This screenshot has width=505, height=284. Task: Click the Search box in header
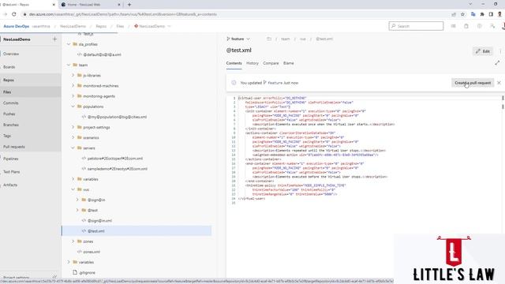click(x=416, y=26)
